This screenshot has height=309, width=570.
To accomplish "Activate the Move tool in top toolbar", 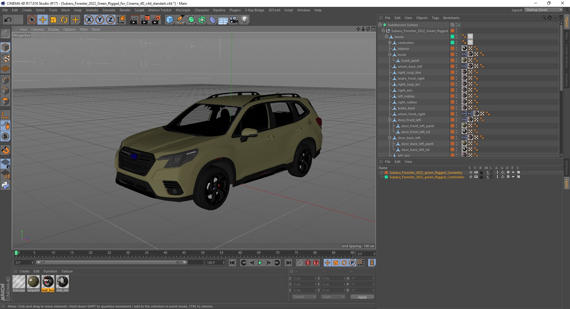I will 42,20.
